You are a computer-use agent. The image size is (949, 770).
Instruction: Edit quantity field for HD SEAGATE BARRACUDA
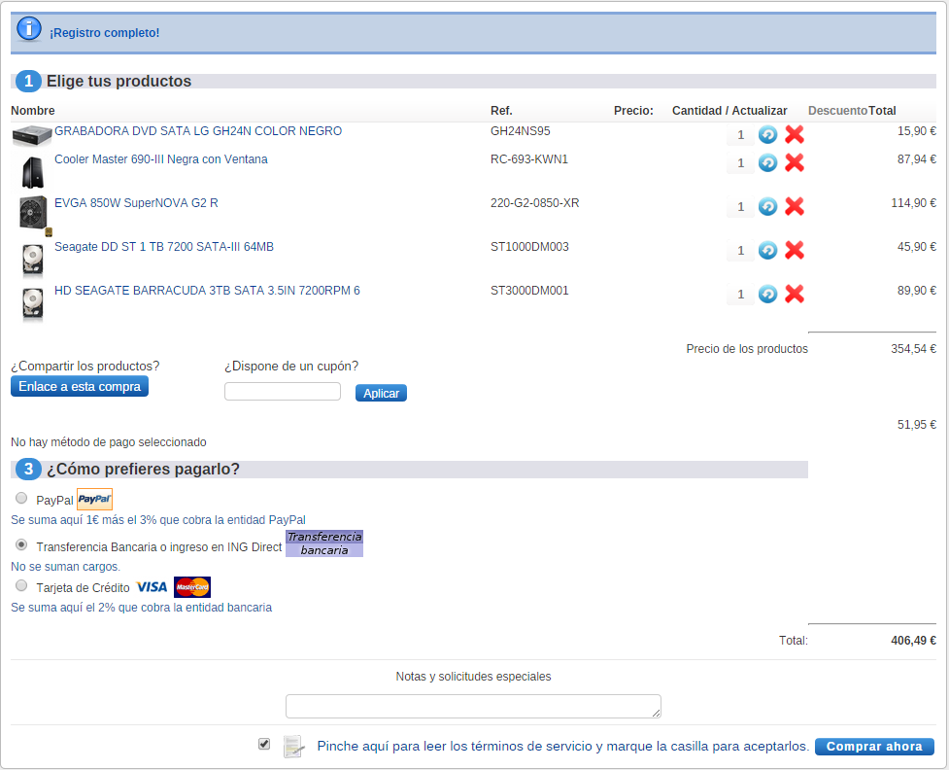[x=740, y=295]
